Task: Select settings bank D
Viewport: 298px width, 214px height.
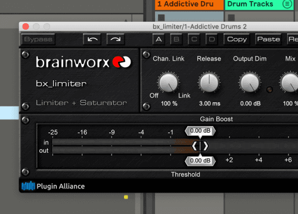Action: pos(212,39)
